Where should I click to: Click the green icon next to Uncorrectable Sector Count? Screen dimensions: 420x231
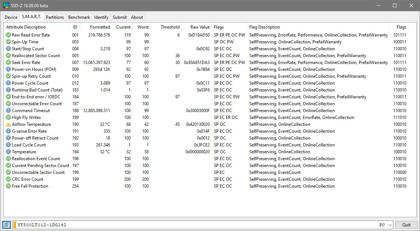click(8, 172)
